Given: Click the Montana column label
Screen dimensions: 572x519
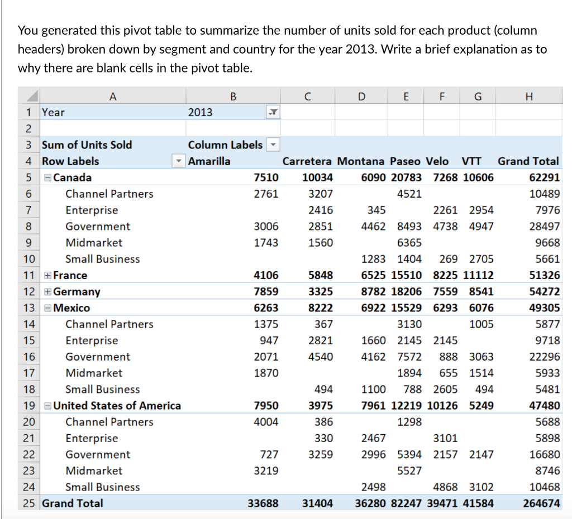Looking at the screenshot, I should click(361, 161).
